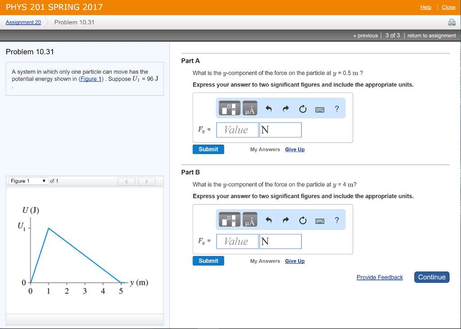Viewport: 461px width, 329px height.
Task: Open the keyboard shortcuts icon in Part B toolbar
Action: (x=320, y=219)
